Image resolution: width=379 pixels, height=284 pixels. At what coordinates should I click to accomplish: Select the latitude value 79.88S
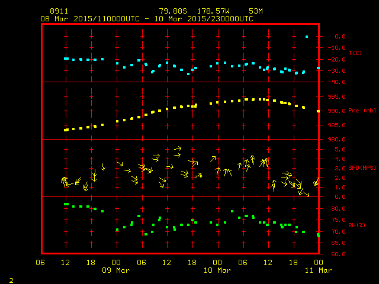(173, 11)
